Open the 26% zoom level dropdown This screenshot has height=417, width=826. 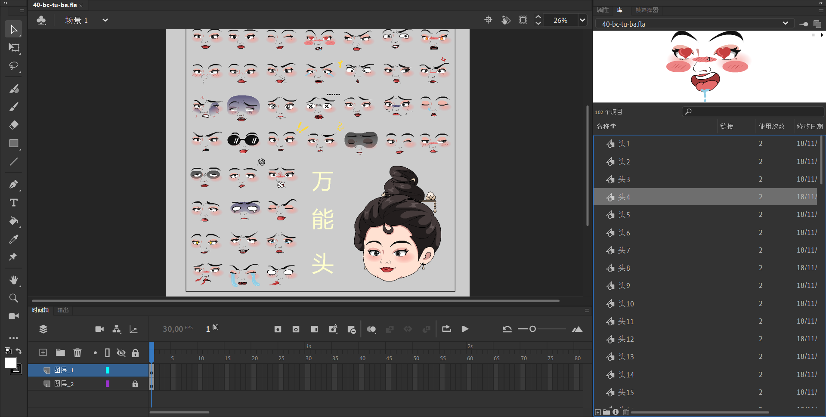[582, 20]
